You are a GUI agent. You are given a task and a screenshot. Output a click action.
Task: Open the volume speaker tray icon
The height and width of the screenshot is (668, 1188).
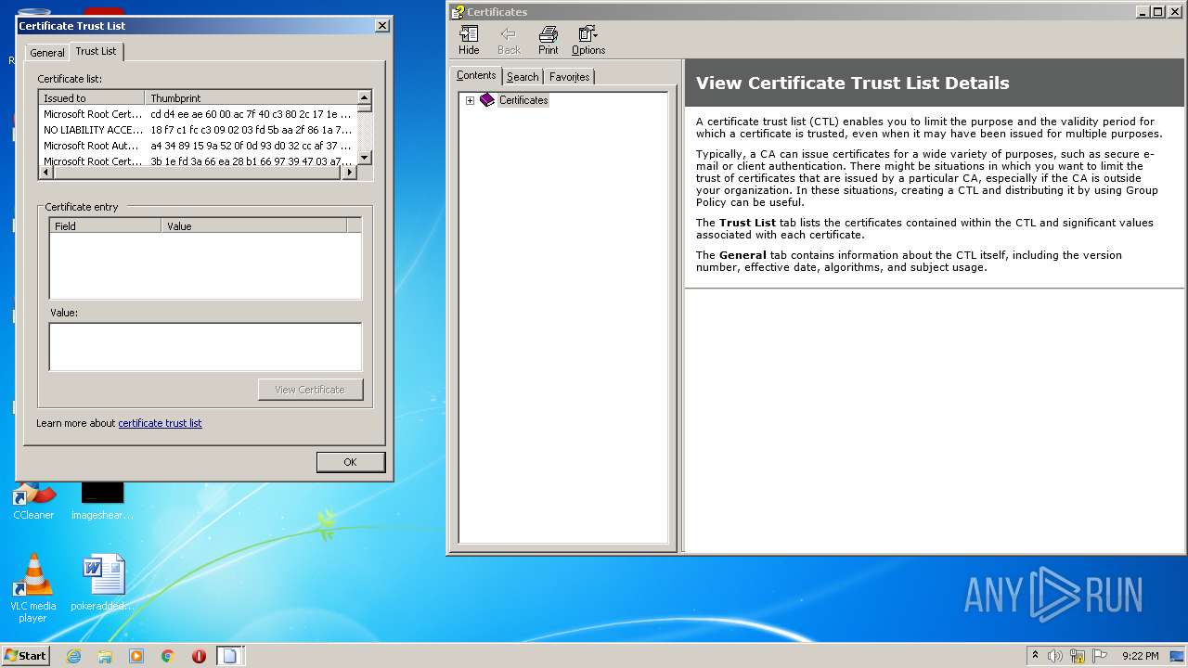point(1055,656)
